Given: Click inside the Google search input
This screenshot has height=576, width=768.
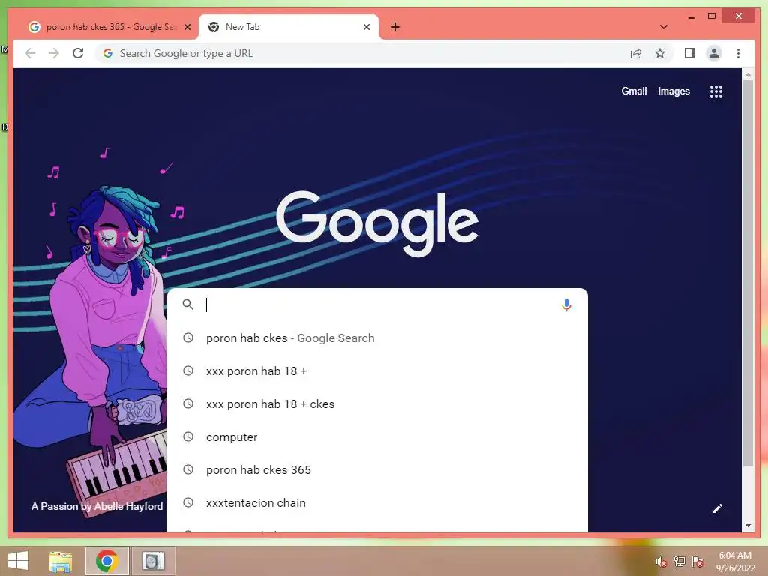Looking at the screenshot, I should point(377,304).
